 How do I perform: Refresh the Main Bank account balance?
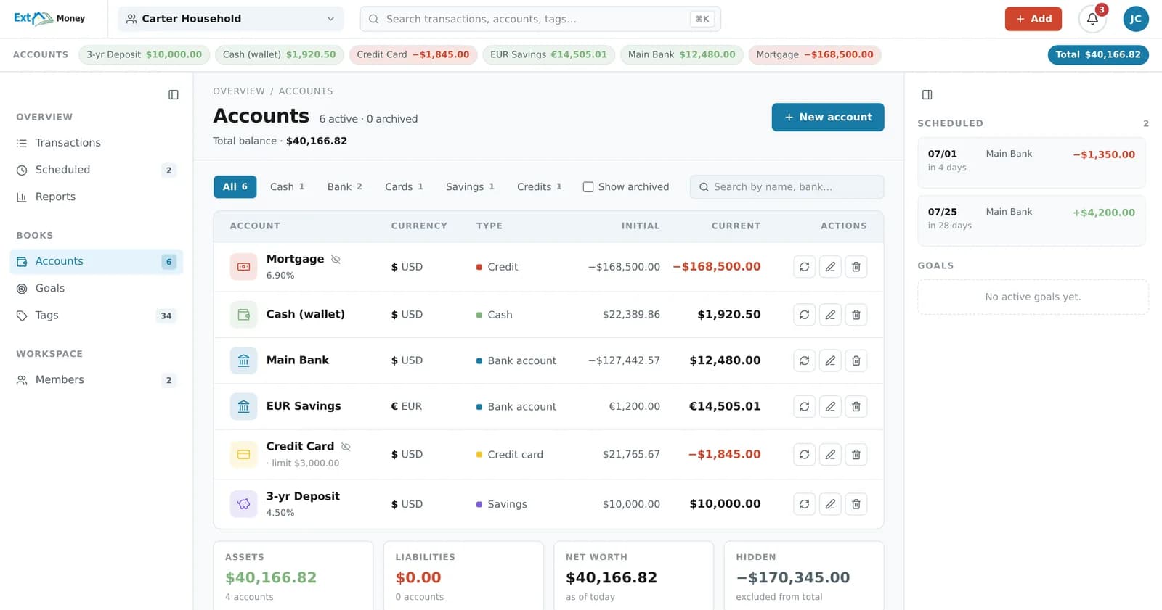click(x=805, y=360)
